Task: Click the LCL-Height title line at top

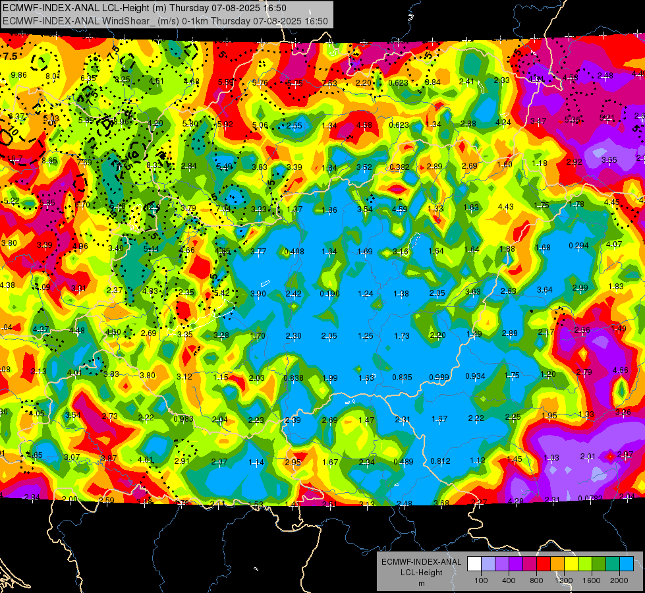Action: [144, 8]
